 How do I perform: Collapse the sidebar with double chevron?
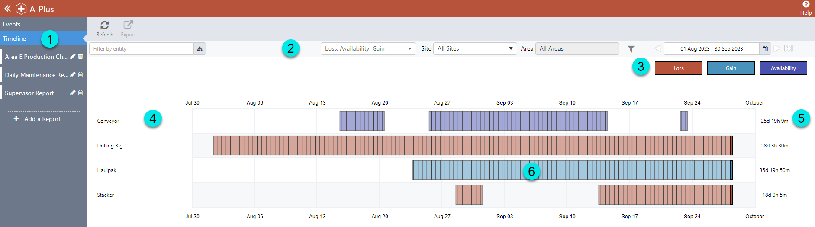pos(7,9)
